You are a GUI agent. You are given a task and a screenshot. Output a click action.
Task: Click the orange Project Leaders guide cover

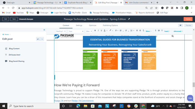109,60
